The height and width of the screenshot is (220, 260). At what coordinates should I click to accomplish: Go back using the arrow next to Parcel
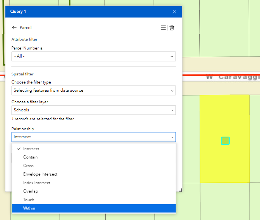point(14,28)
